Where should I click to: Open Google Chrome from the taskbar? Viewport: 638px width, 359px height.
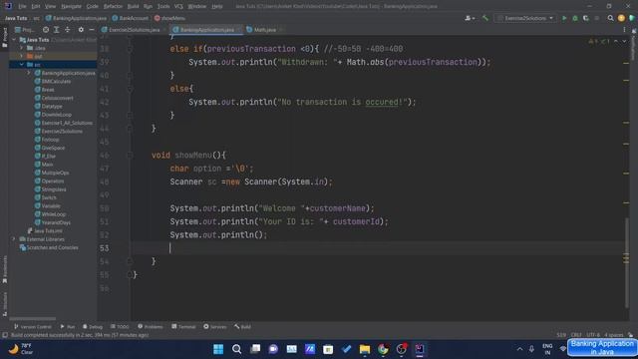click(383, 349)
